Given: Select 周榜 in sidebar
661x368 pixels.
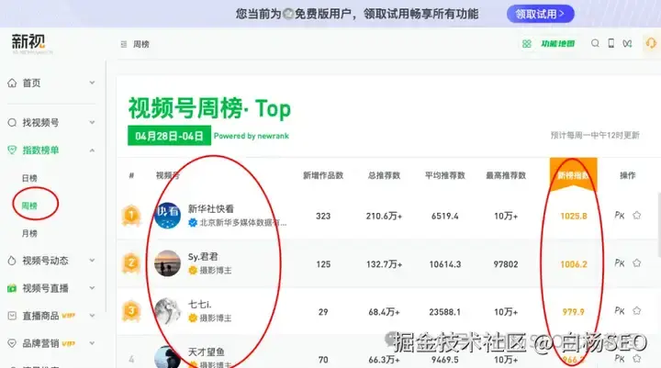Looking at the screenshot, I should pyautogui.click(x=29, y=206).
